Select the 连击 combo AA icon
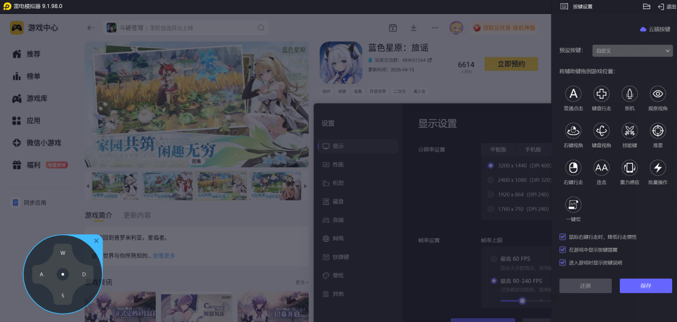The image size is (677, 322). coord(602,168)
